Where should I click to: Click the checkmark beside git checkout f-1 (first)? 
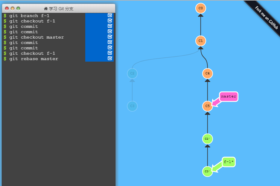click(110, 21)
